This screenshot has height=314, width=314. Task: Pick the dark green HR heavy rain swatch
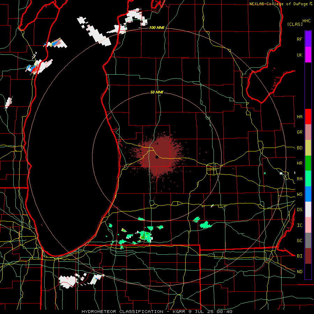pyautogui.click(x=308, y=163)
